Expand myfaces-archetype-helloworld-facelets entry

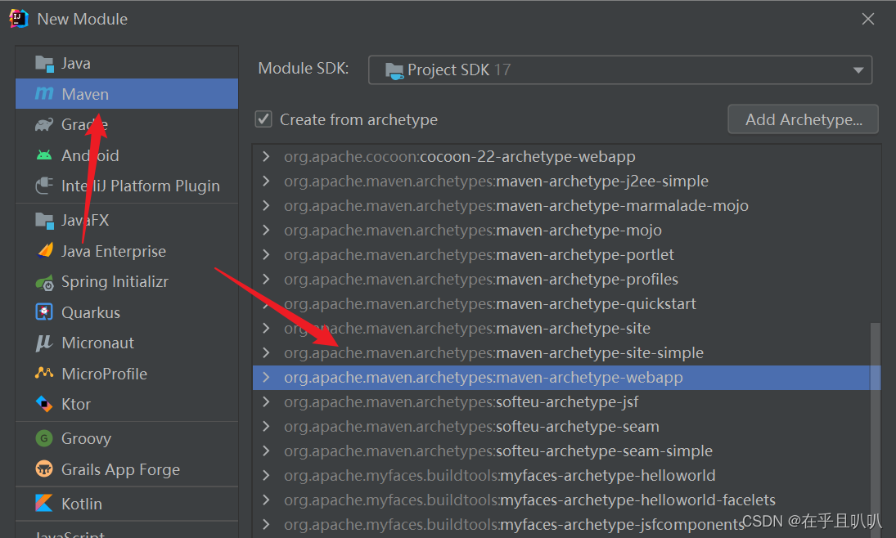click(266, 500)
